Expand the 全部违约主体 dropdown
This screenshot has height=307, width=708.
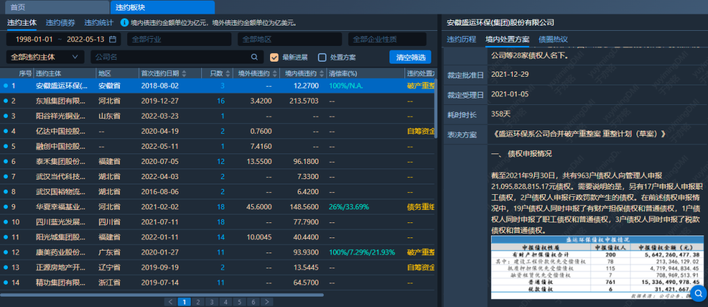coord(45,57)
